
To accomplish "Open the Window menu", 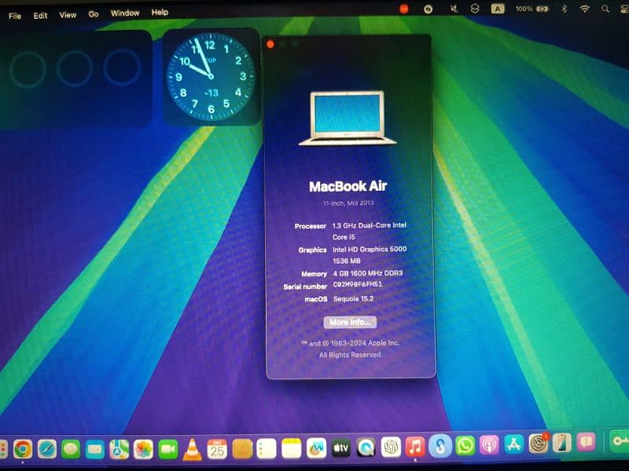I will 125,13.
